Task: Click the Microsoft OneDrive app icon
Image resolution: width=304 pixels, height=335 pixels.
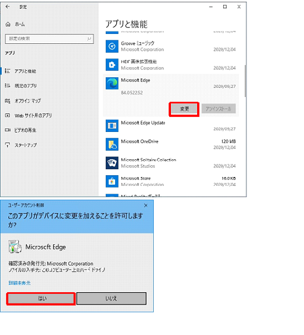Action: pyautogui.click(x=112, y=144)
